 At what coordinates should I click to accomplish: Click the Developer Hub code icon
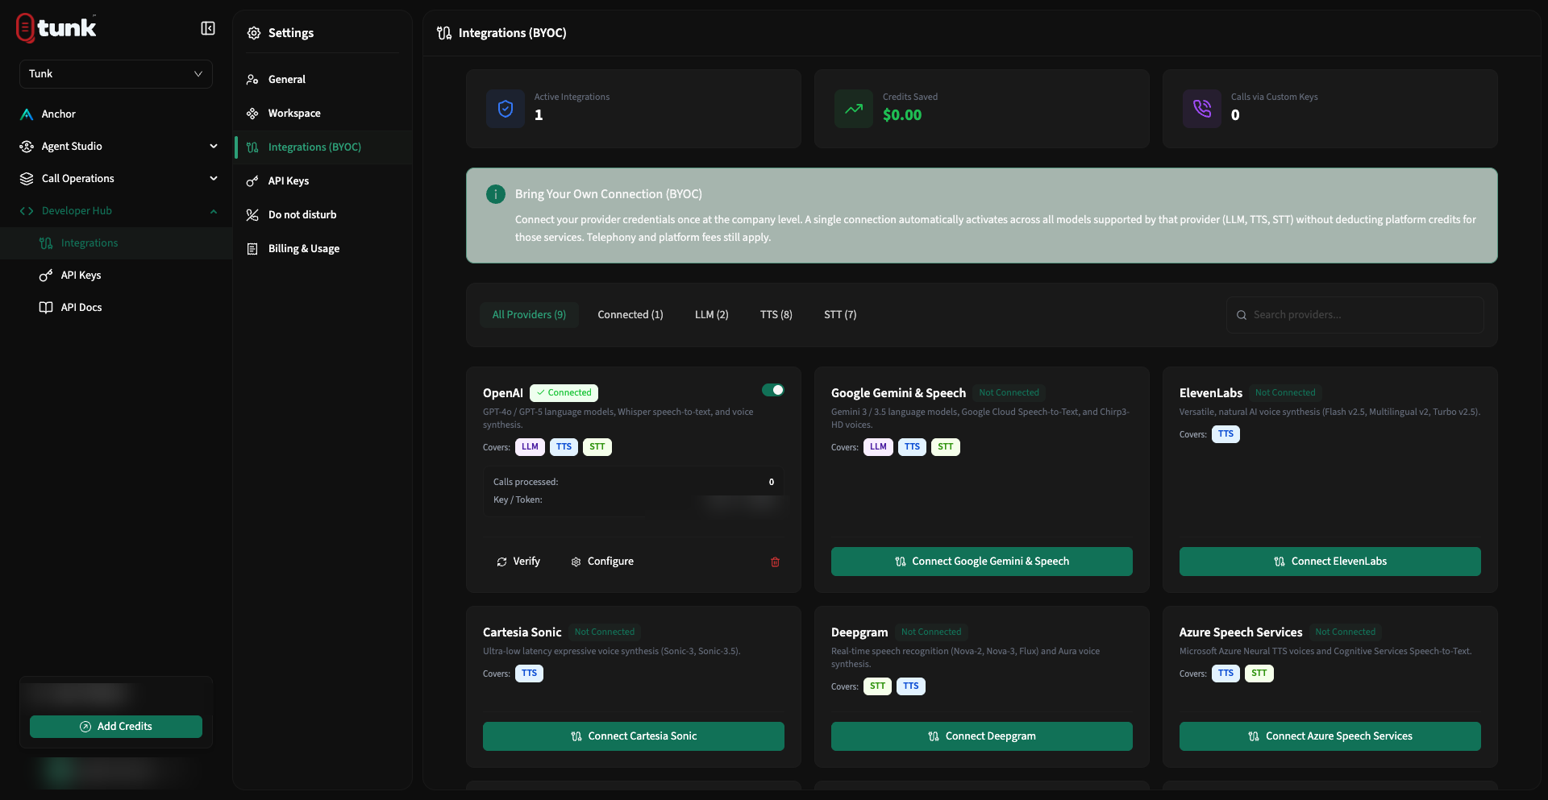click(27, 211)
